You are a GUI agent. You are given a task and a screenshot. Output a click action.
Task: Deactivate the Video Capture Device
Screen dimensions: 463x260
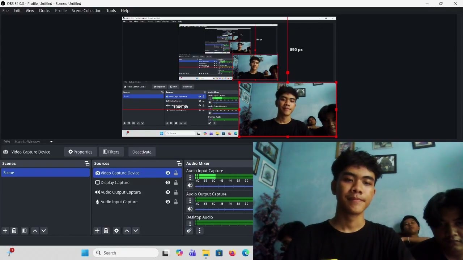pyautogui.click(x=142, y=152)
